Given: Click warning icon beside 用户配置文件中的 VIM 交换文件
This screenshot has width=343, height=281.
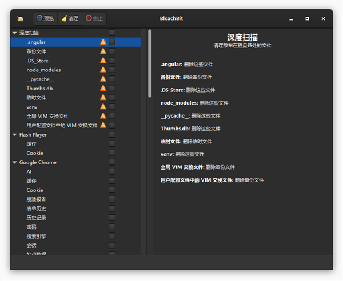Looking at the screenshot, I should point(103,125).
